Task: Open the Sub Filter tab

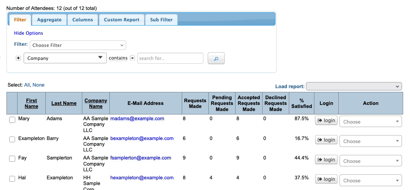Action: coord(161,20)
